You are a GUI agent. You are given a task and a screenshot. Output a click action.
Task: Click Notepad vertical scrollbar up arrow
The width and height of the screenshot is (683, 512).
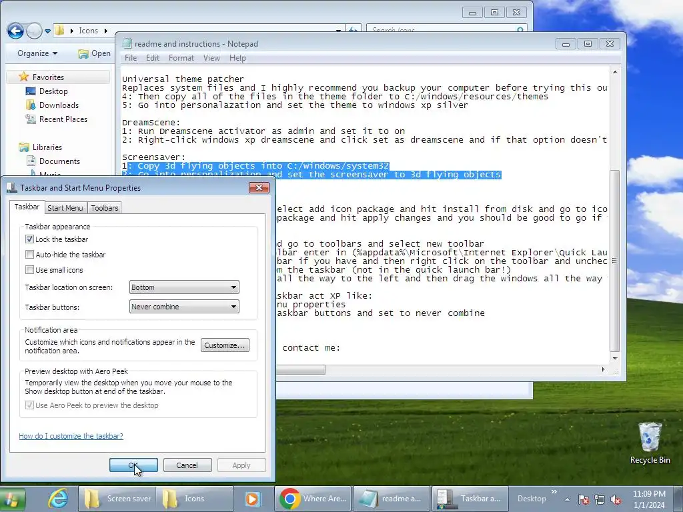(x=614, y=72)
